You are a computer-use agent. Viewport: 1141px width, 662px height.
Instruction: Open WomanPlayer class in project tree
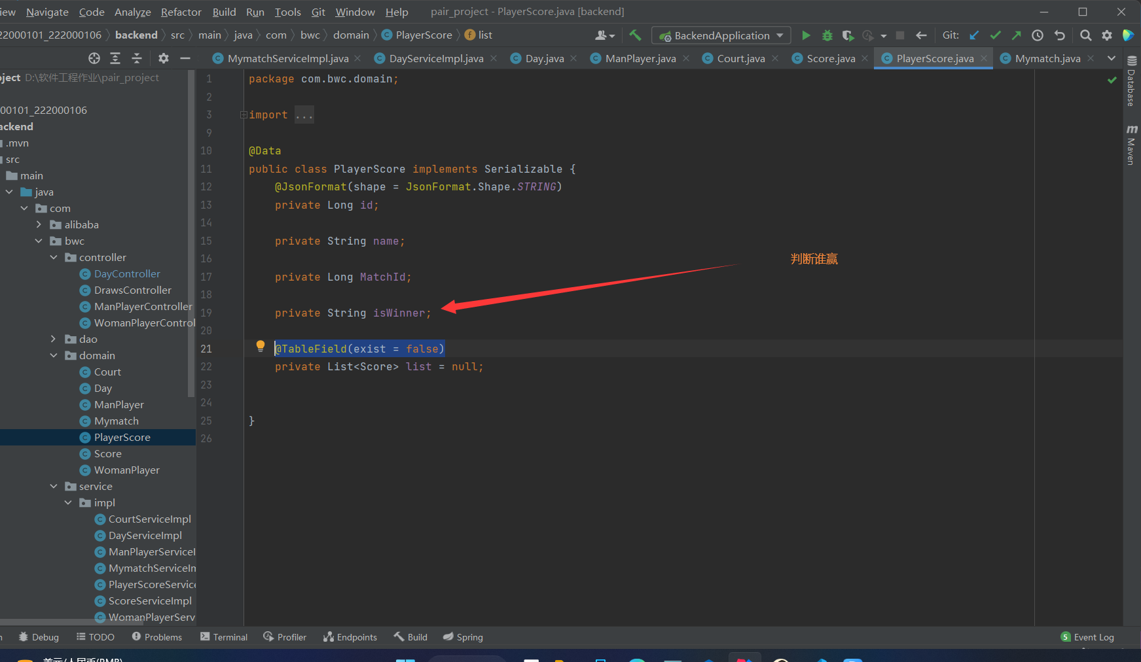coord(126,470)
